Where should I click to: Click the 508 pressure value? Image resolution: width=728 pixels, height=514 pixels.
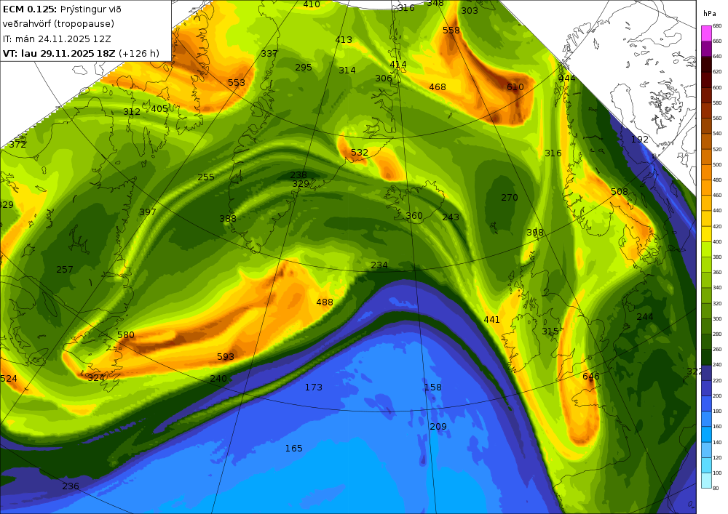(x=620, y=191)
